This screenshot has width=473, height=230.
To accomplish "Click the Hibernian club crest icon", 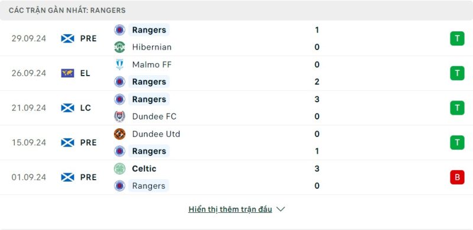I will (120, 47).
